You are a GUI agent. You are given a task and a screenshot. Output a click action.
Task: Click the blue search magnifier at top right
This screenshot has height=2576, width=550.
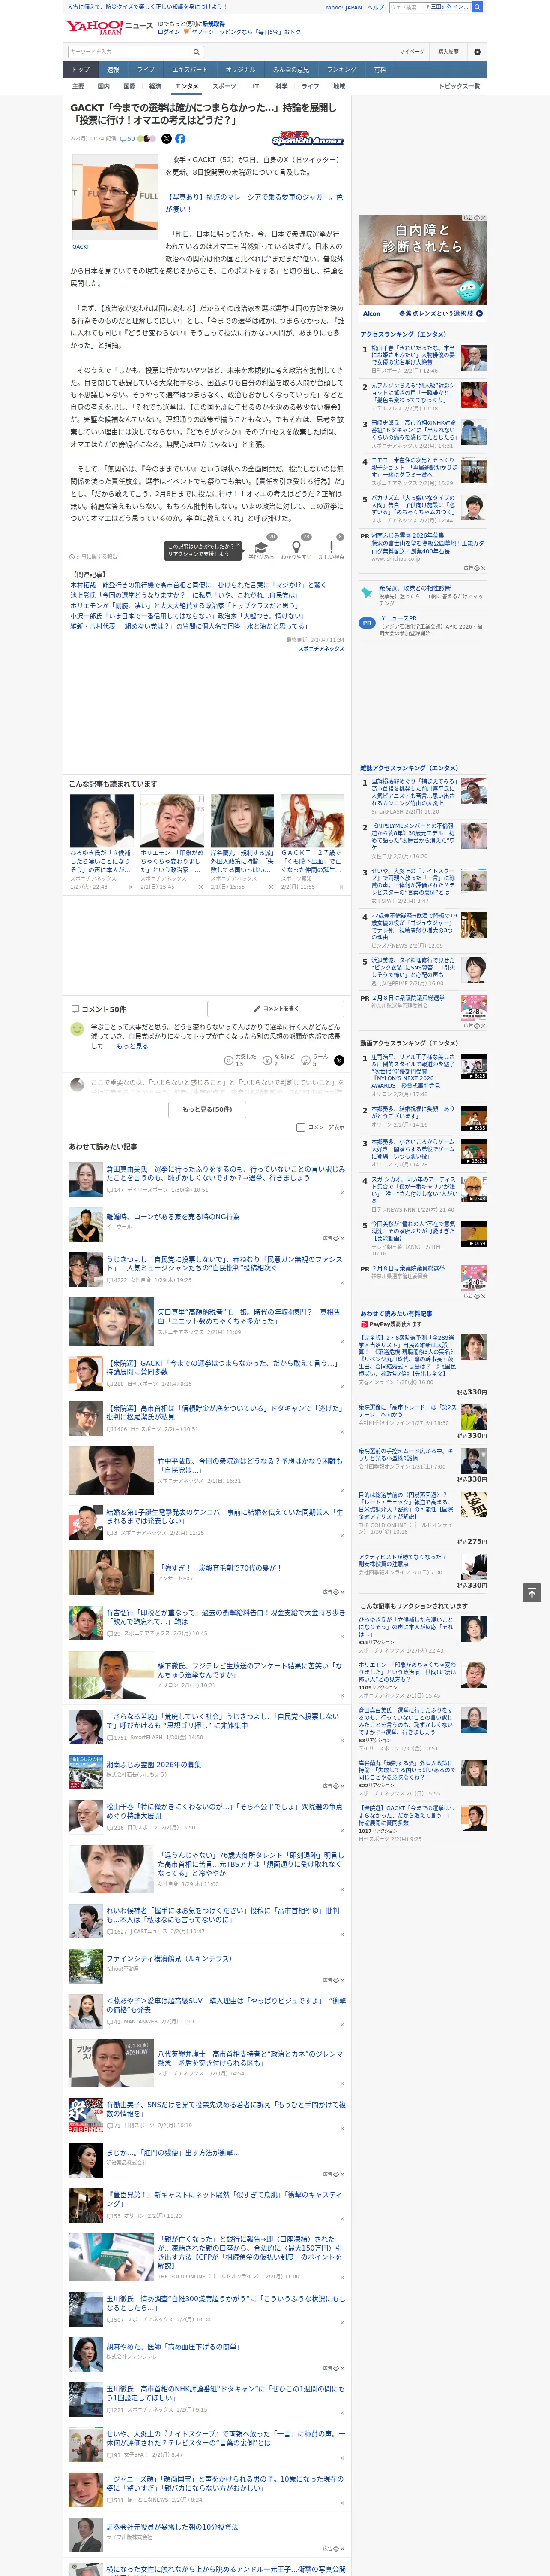[478, 7]
